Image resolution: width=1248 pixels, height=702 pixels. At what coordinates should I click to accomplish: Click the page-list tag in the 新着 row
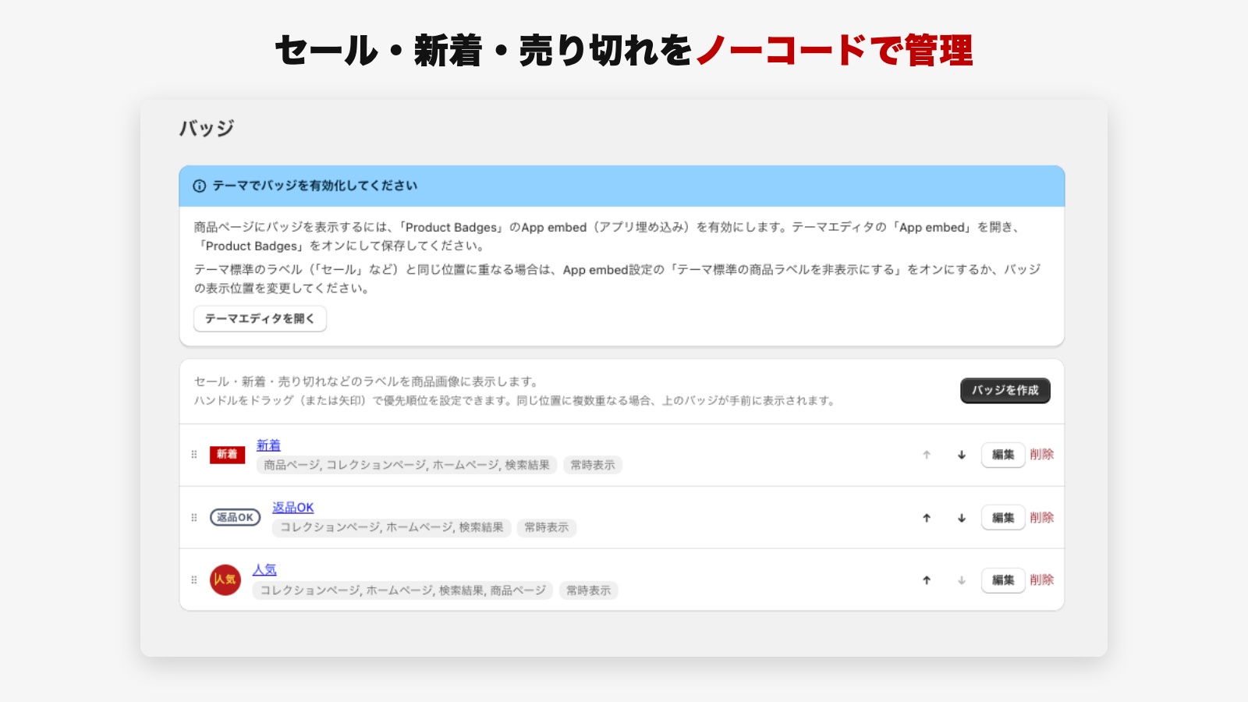point(406,465)
